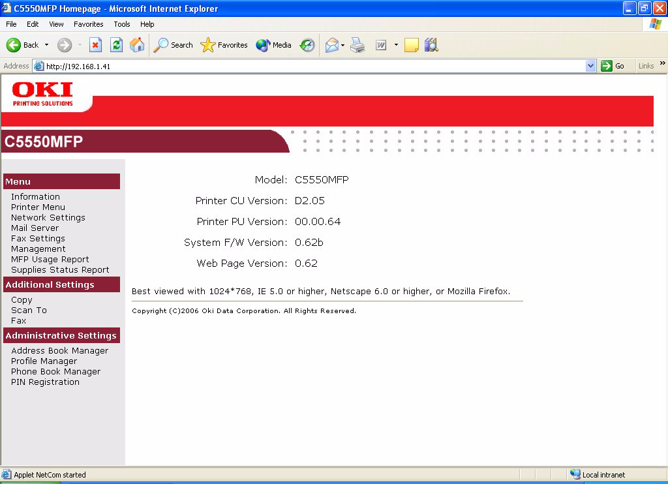This screenshot has height=484, width=668.
Task: Click the IE icon in title bar
Action: coord(7,8)
